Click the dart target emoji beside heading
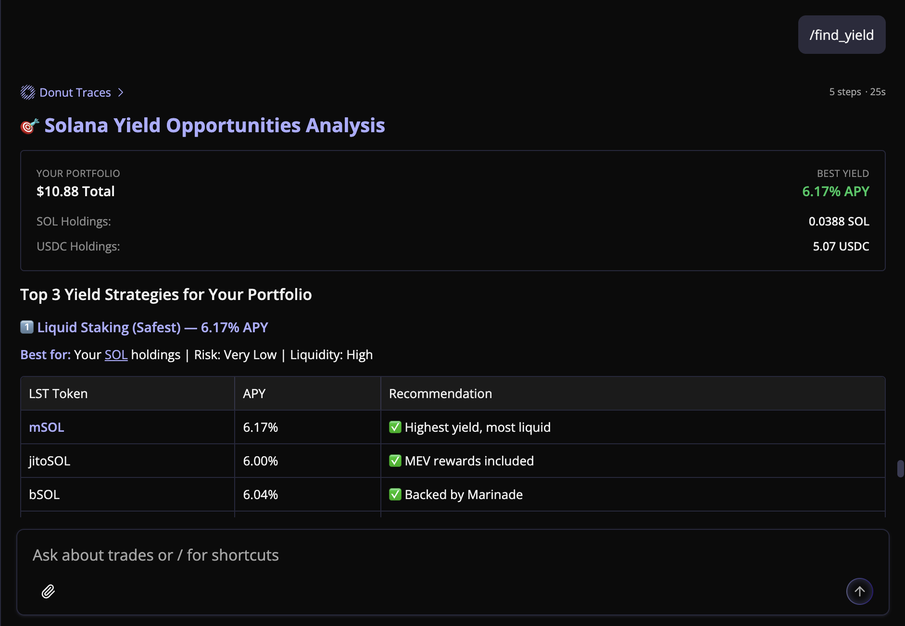Screen dimensions: 905x626 [x=29, y=126]
